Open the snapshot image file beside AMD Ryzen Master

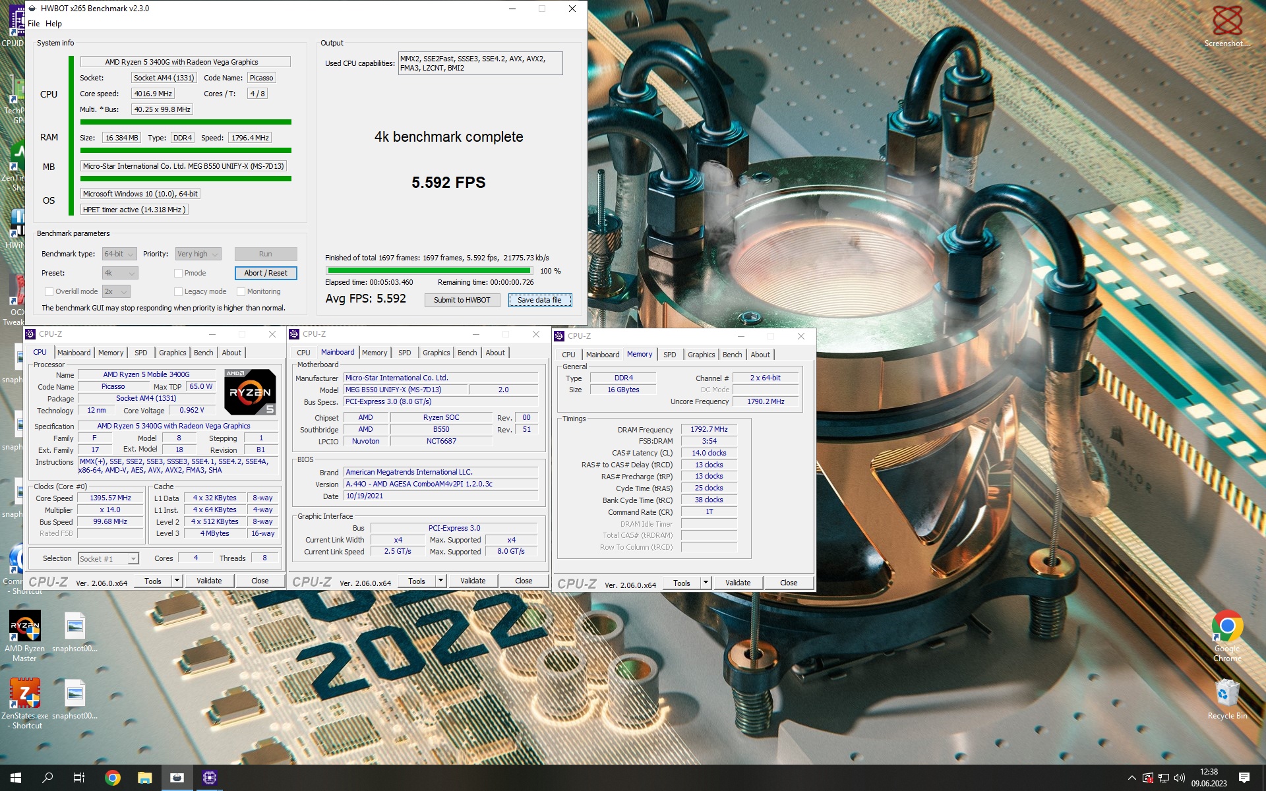(75, 631)
